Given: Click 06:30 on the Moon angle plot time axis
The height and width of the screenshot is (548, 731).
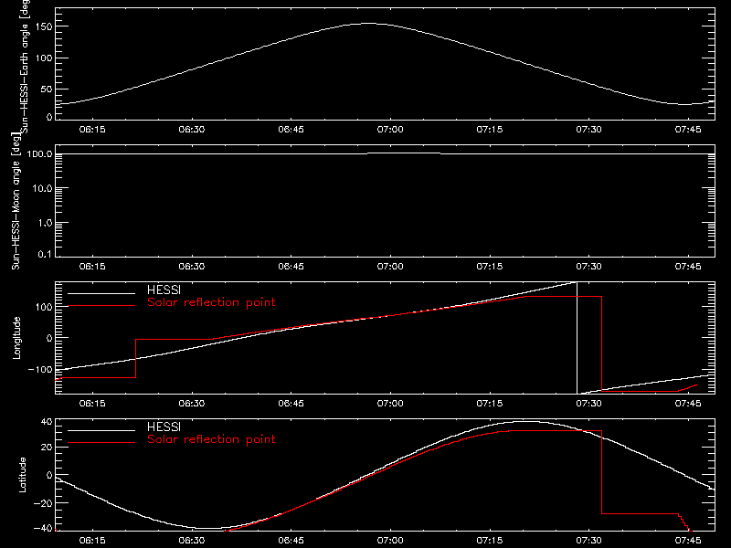Looking at the screenshot, I should 192,266.
